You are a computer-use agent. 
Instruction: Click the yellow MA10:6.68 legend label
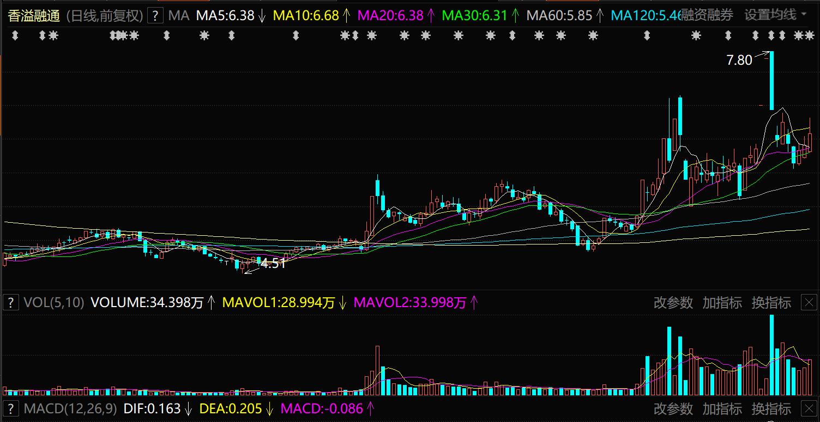pos(306,15)
